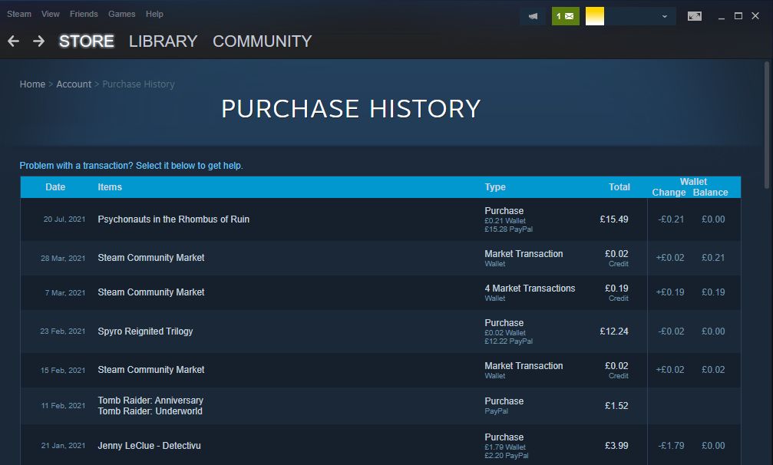Image resolution: width=773 pixels, height=465 pixels.
Task: Switch to the LIBRARY tab
Action: (163, 41)
